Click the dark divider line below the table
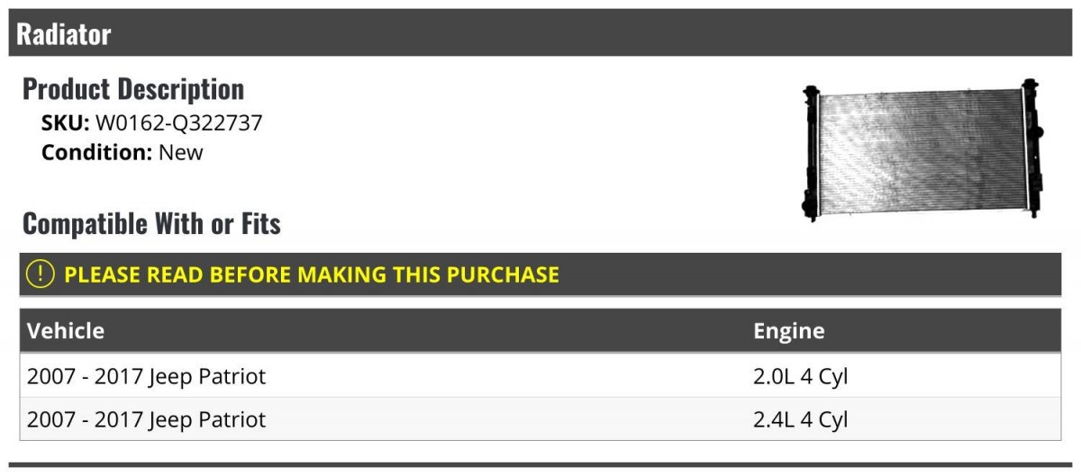Viewport: 1081px width, 476px height. [x=540, y=465]
